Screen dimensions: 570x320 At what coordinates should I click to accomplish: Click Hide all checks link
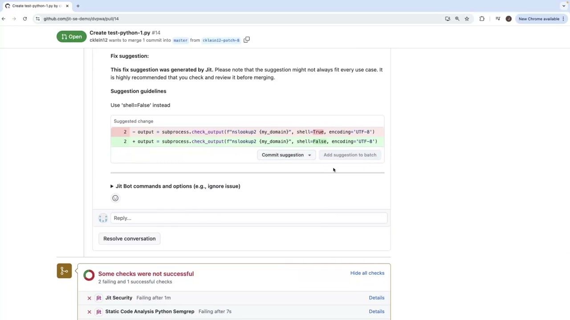coord(367,273)
